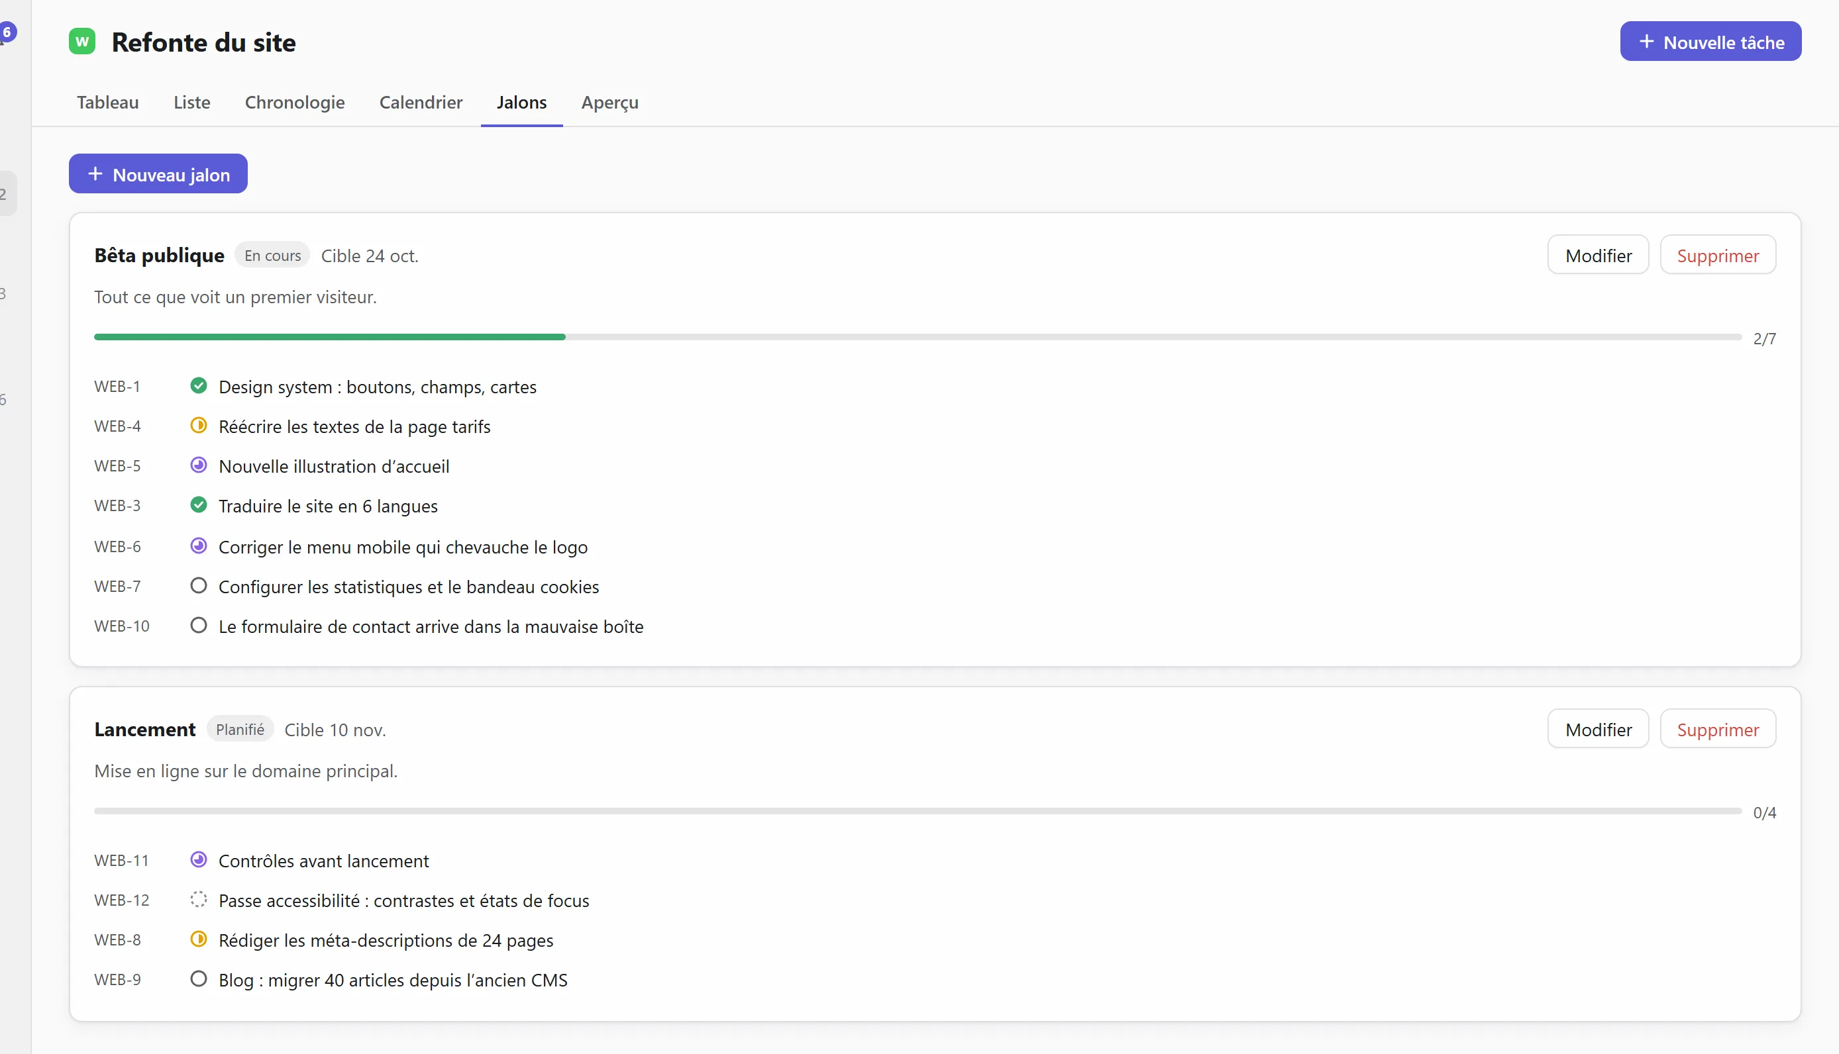This screenshot has height=1054, width=1839.
Task: Click the in-review status icon for WEB-4
Action: pos(199,426)
